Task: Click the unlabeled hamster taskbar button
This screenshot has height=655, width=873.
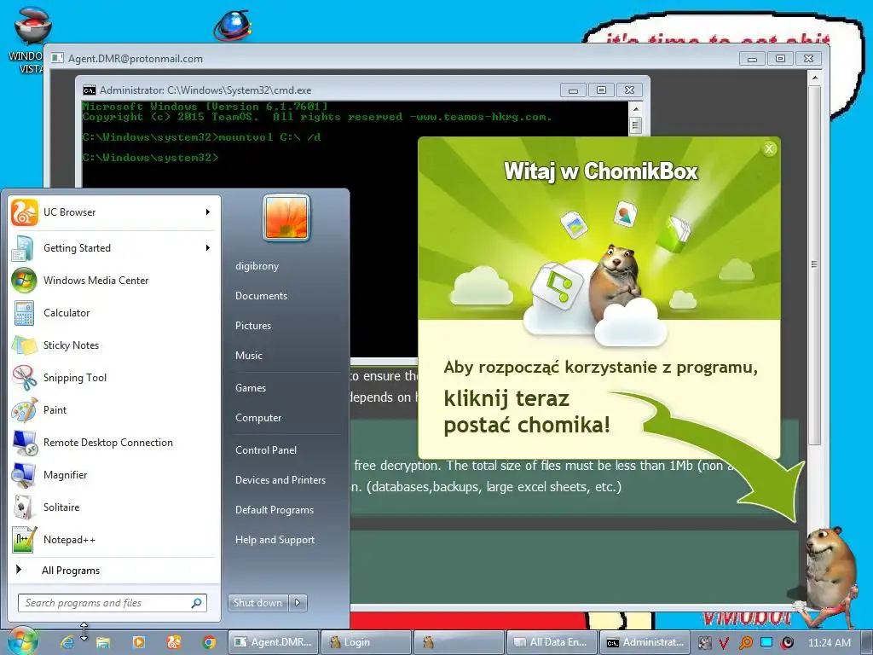Action: [459, 642]
